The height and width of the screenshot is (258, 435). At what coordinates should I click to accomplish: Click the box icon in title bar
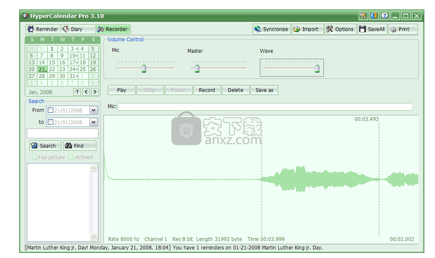(374, 16)
